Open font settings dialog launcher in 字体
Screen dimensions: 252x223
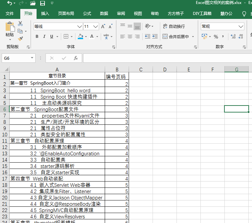click(x=114, y=47)
